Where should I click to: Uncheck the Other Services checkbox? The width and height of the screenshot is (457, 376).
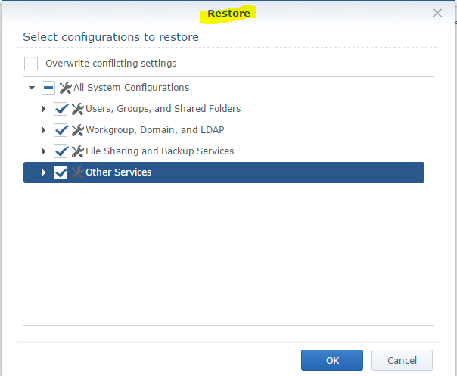[61, 172]
